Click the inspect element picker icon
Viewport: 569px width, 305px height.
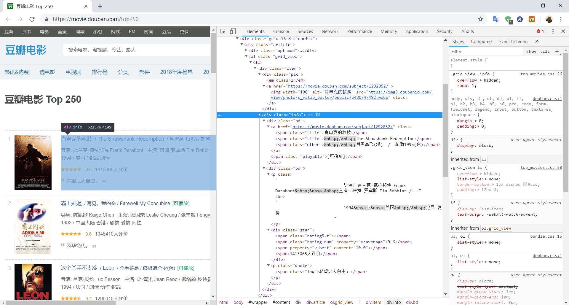223,31
